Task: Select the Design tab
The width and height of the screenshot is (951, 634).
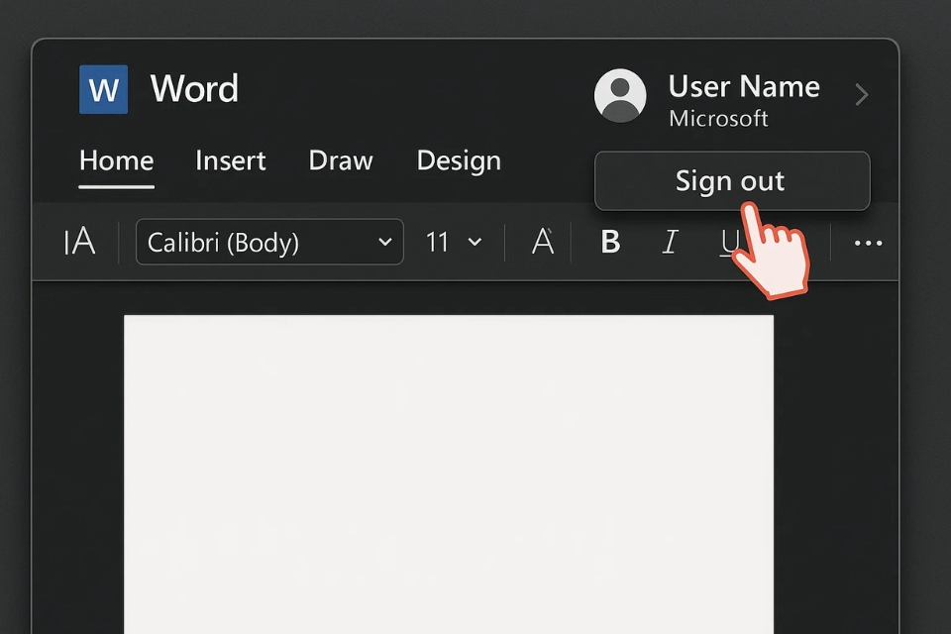Action: click(458, 160)
